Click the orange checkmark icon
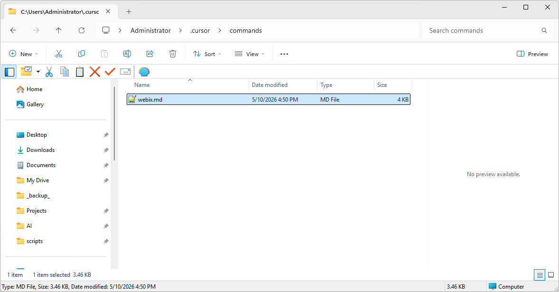559x292 pixels. tap(110, 72)
